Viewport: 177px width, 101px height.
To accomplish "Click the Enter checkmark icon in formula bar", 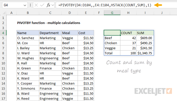I will click(42, 5).
